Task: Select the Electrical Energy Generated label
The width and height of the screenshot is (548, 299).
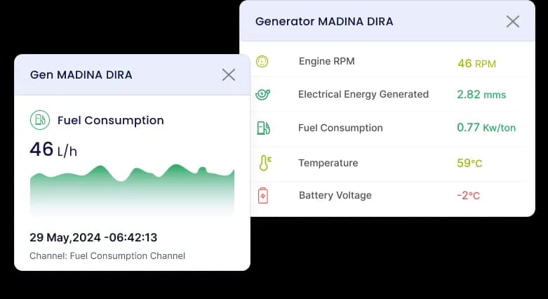Action: 363,94
